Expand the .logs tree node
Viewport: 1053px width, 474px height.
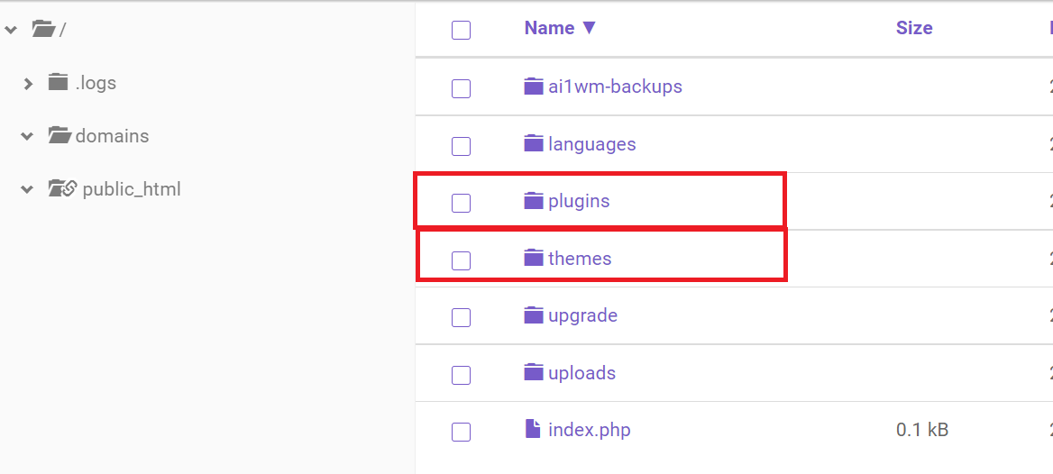[28, 84]
